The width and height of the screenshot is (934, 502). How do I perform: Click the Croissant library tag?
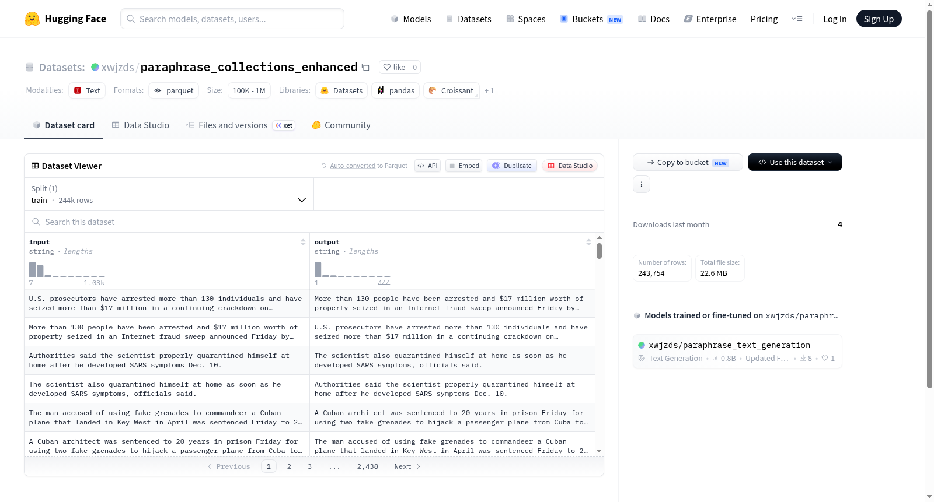[451, 90]
